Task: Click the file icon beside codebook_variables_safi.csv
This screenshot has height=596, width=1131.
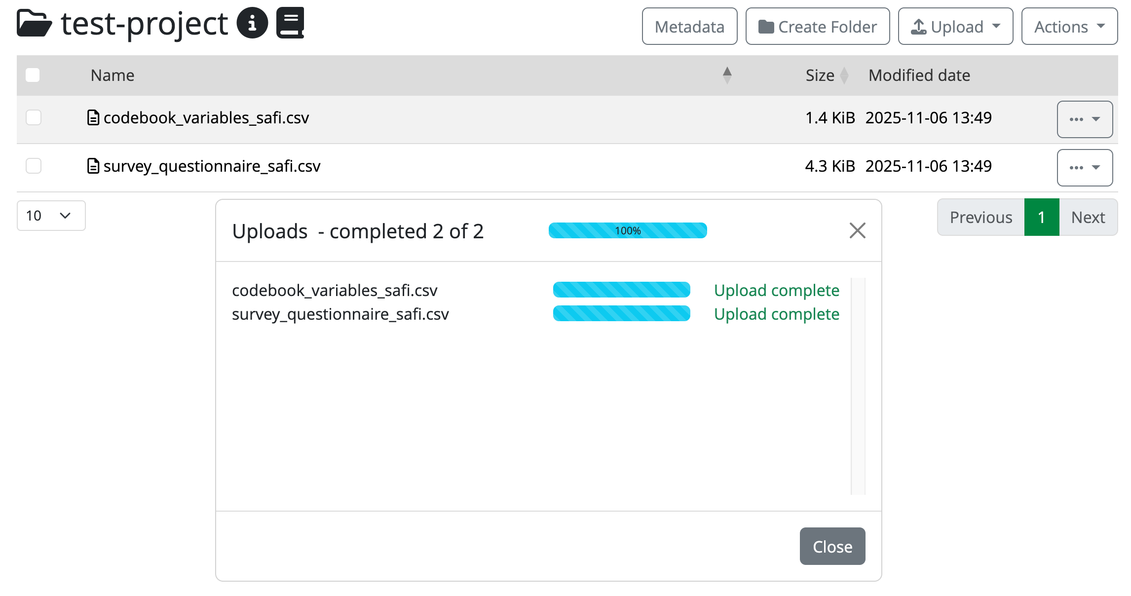Action: pyautogui.click(x=93, y=117)
